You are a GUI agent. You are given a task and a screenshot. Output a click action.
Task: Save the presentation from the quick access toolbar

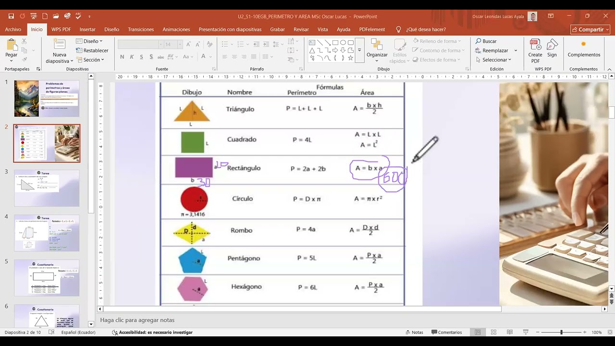point(11,16)
